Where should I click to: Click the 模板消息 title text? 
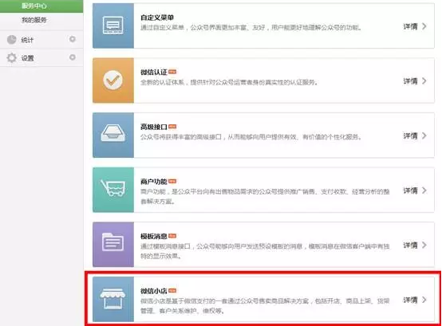pyautogui.click(x=154, y=236)
